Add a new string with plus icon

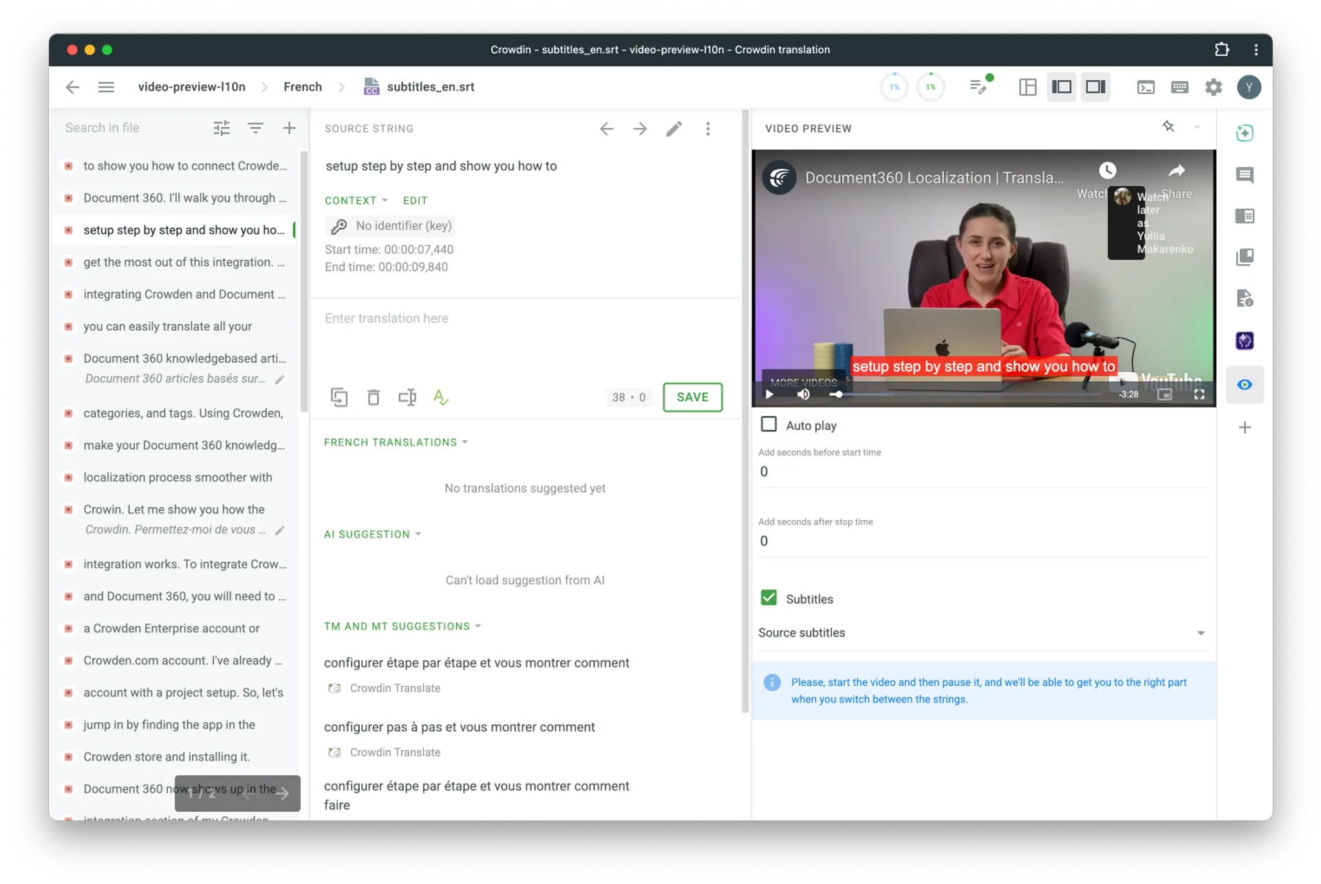point(289,128)
